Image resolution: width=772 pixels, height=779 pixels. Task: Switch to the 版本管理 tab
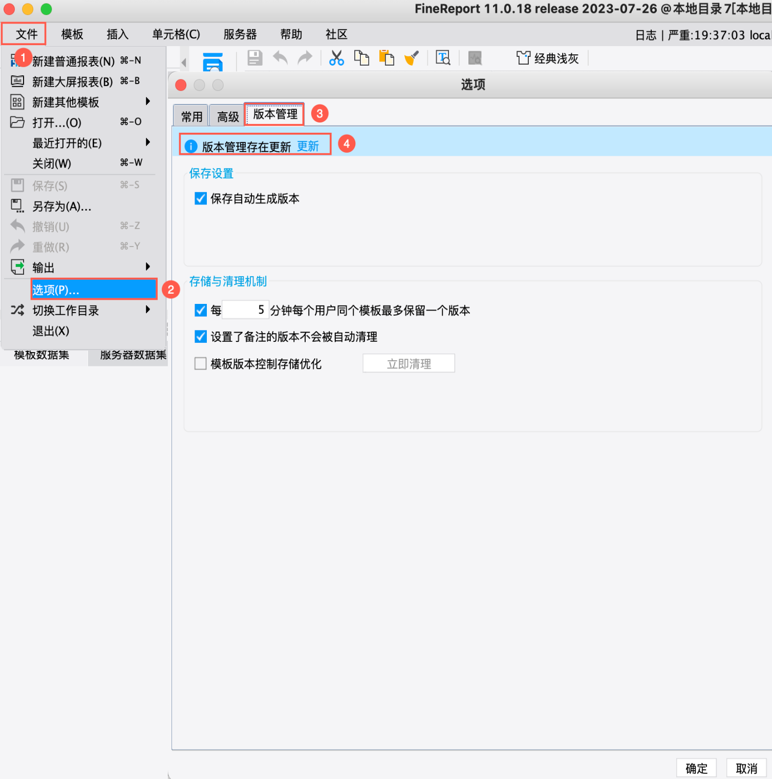(x=275, y=114)
